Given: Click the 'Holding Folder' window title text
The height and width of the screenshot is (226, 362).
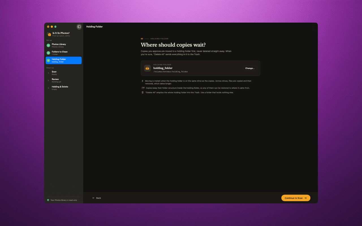Looking at the screenshot, I should coord(94,27).
